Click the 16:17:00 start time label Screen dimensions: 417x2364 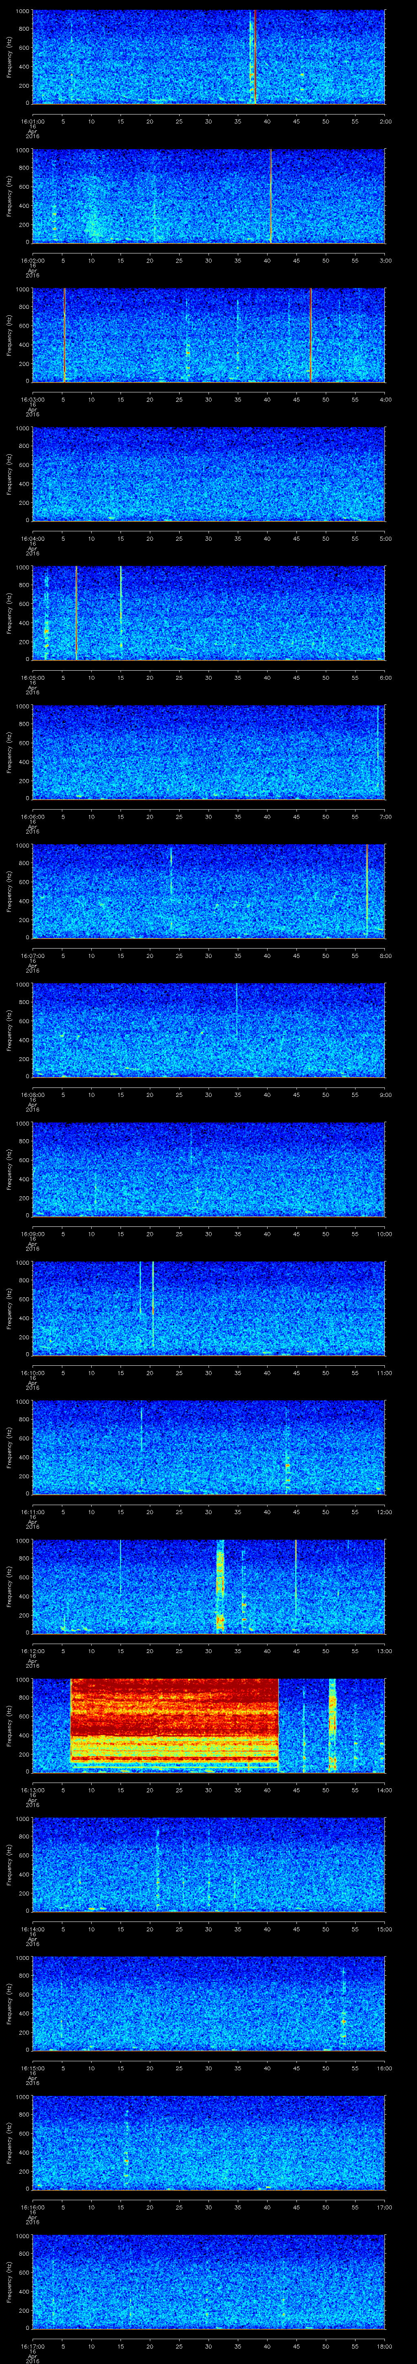point(32,2346)
